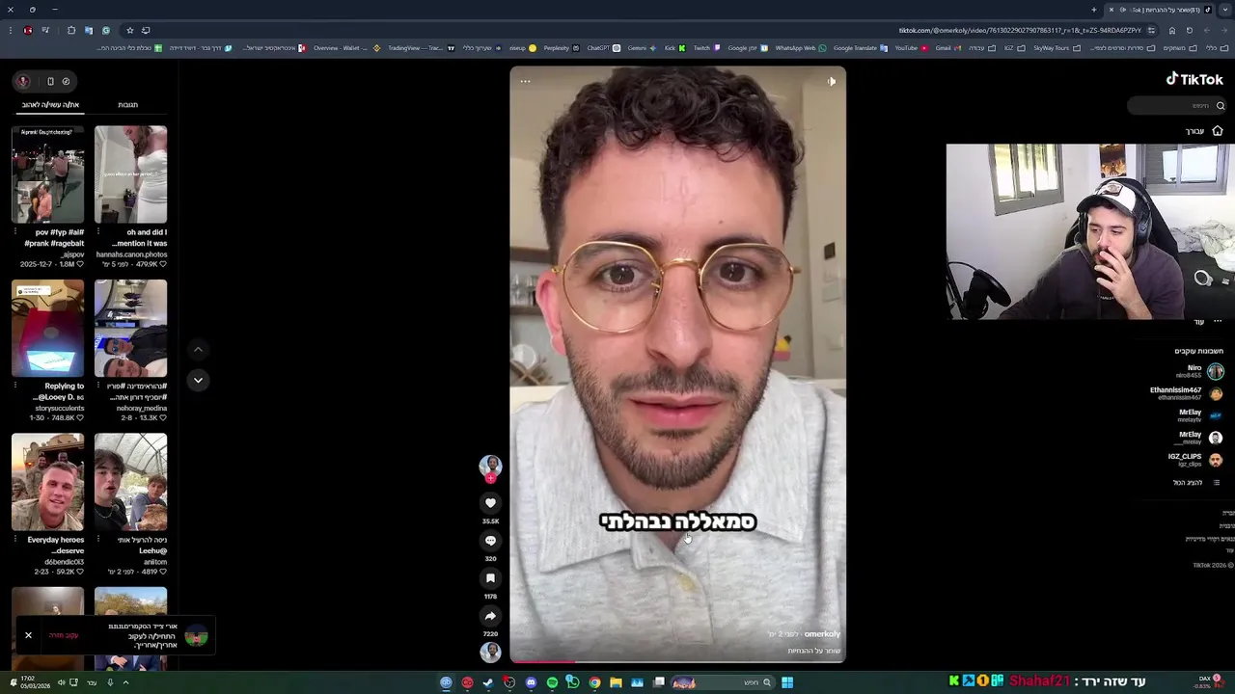Share the video using the arrow icon
The height and width of the screenshot is (694, 1235).
490,616
